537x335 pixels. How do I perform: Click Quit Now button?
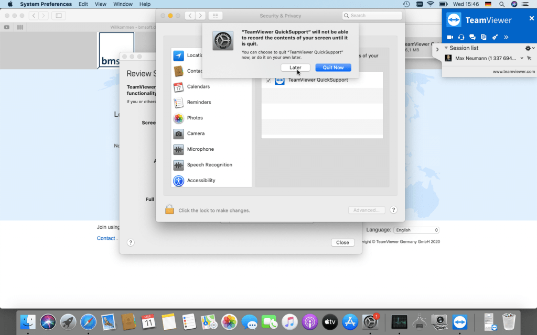coord(333,68)
